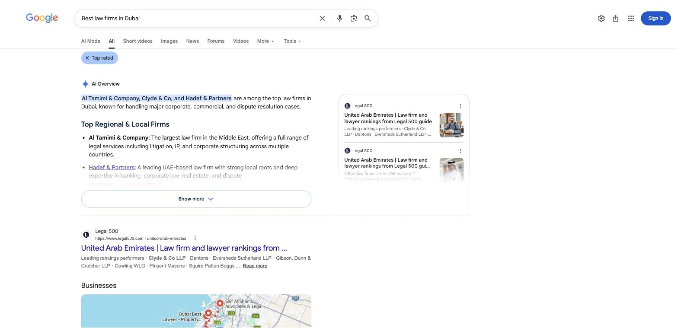Expand the More search filters dropdown
The image size is (678, 328).
(265, 41)
